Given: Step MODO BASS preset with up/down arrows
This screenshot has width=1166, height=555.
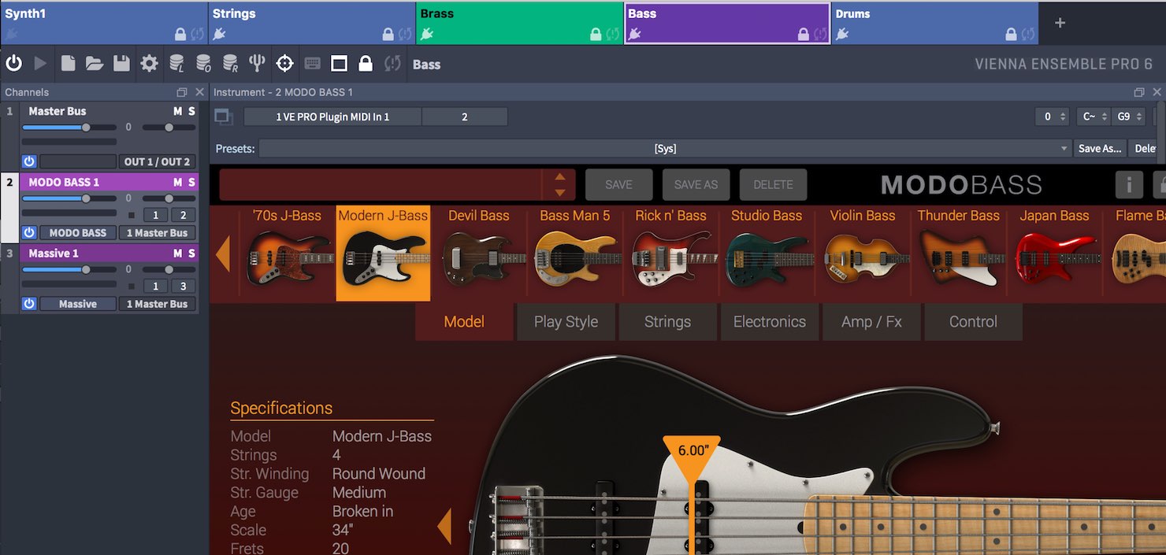Looking at the screenshot, I should pyautogui.click(x=559, y=184).
